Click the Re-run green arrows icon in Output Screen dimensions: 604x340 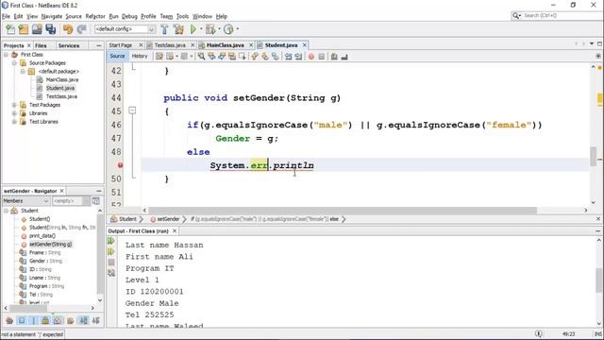[111, 242]
